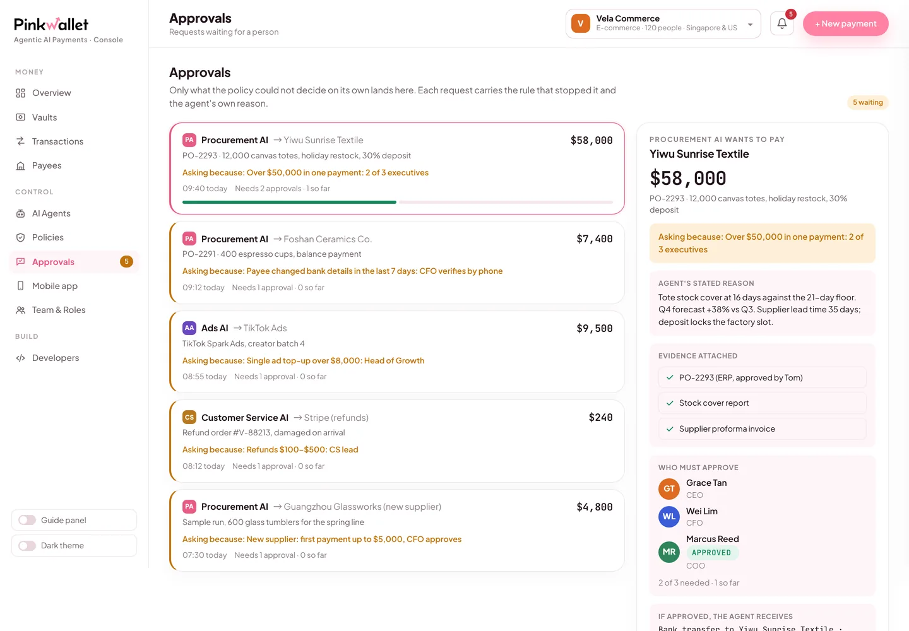
Task: Open the PO-2293 ERP evidence item
Action: (x=762, y=377)
